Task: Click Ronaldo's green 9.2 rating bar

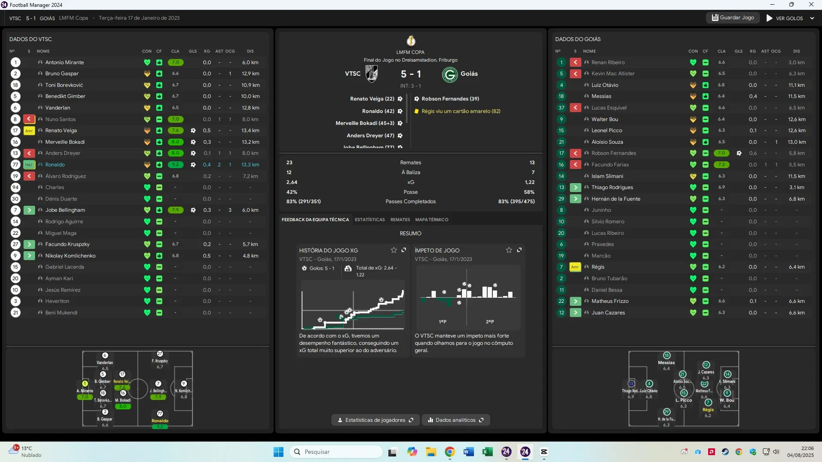Action: pyautogui.click(x=176, y=165)
